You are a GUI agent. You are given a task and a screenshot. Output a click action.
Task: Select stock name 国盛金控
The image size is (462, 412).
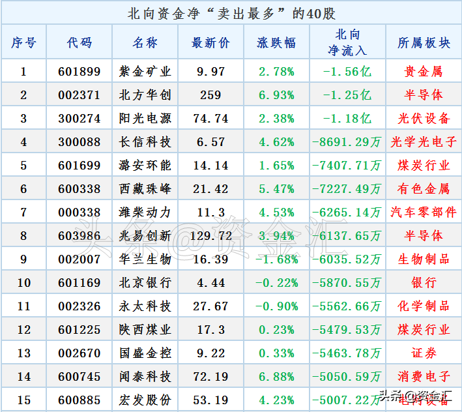[x=145, y=353]
